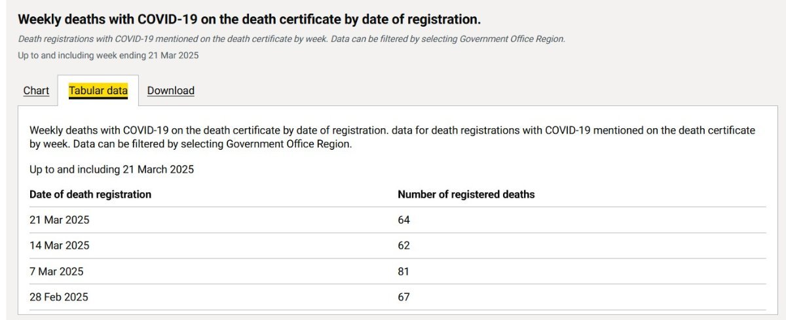Switch to the Chart tab

coord(36,90)
